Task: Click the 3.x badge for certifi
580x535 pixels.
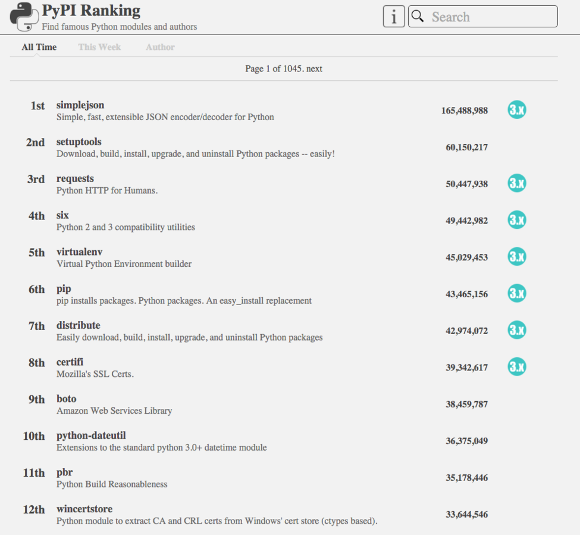Action: point(517,367)
